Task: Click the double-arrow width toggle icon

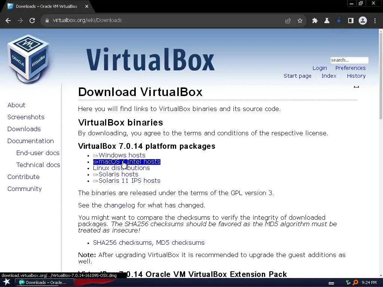Action: 356,87
